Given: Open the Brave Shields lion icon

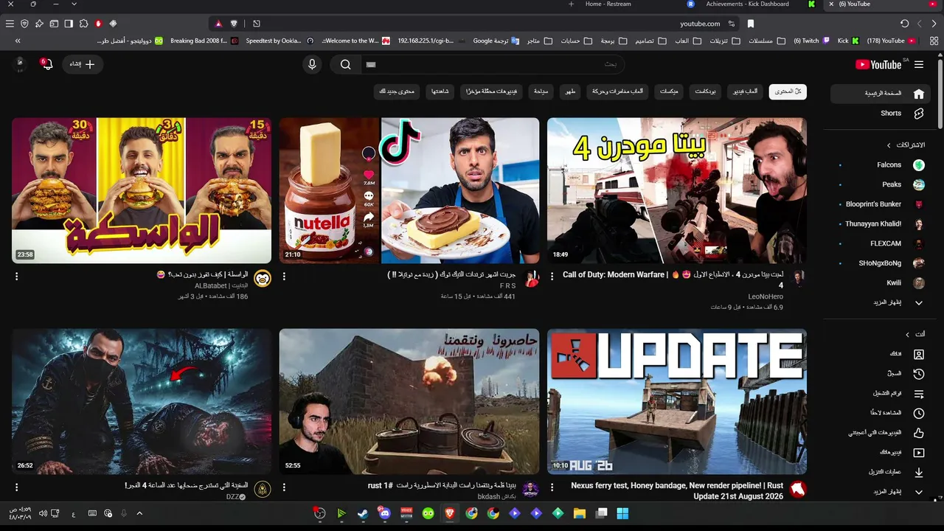Looking at the screenshot, I should coord(234,24).
